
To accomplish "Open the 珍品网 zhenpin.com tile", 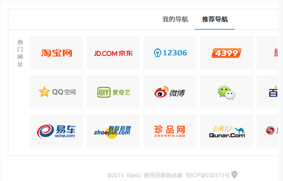I will 170,131.
